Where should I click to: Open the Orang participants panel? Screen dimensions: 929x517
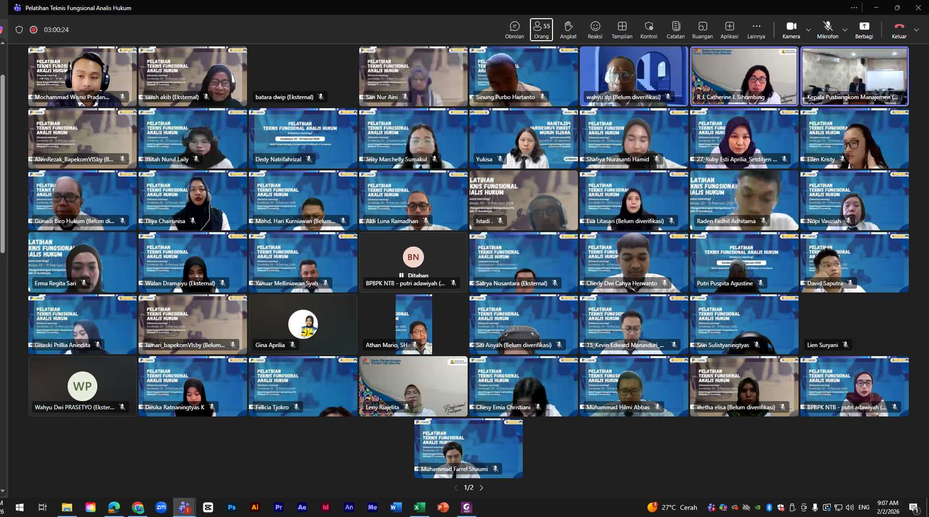tap(541, 30)
